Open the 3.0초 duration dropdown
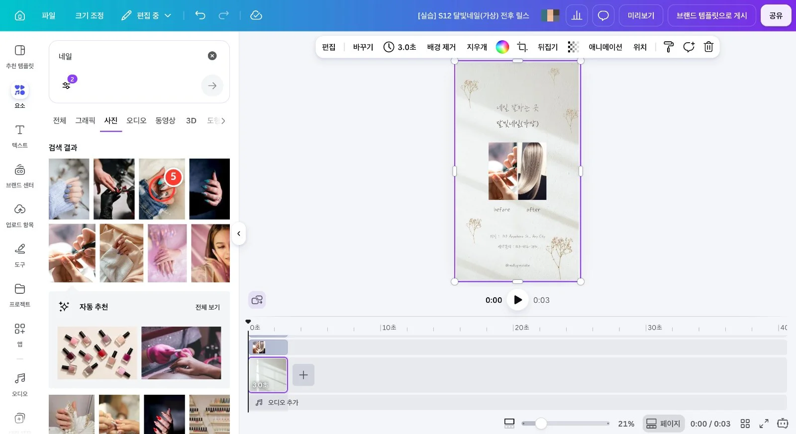 pyautogui.click(x=399, y=47)
